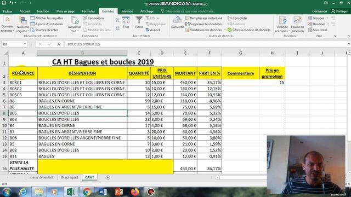
Task: Click the Select All corner triangle
Action: pyautogui.click(x=5, y=53)
